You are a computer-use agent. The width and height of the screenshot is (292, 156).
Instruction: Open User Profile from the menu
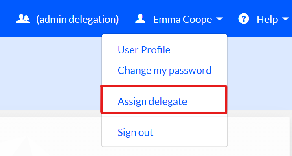[x=144, y=50]
